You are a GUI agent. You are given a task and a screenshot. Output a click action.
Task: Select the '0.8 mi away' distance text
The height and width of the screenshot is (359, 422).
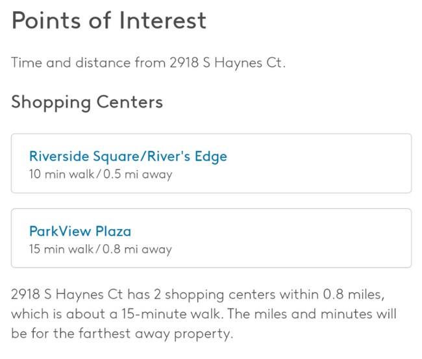(x=137, y=249)
